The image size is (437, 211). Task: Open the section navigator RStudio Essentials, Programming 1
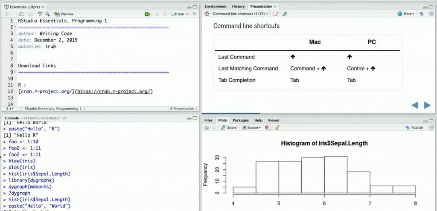pos(53,109)
